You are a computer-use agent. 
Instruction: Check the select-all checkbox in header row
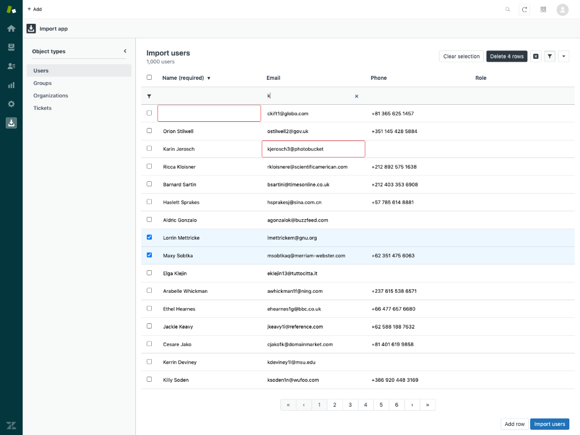click(149, 78)
